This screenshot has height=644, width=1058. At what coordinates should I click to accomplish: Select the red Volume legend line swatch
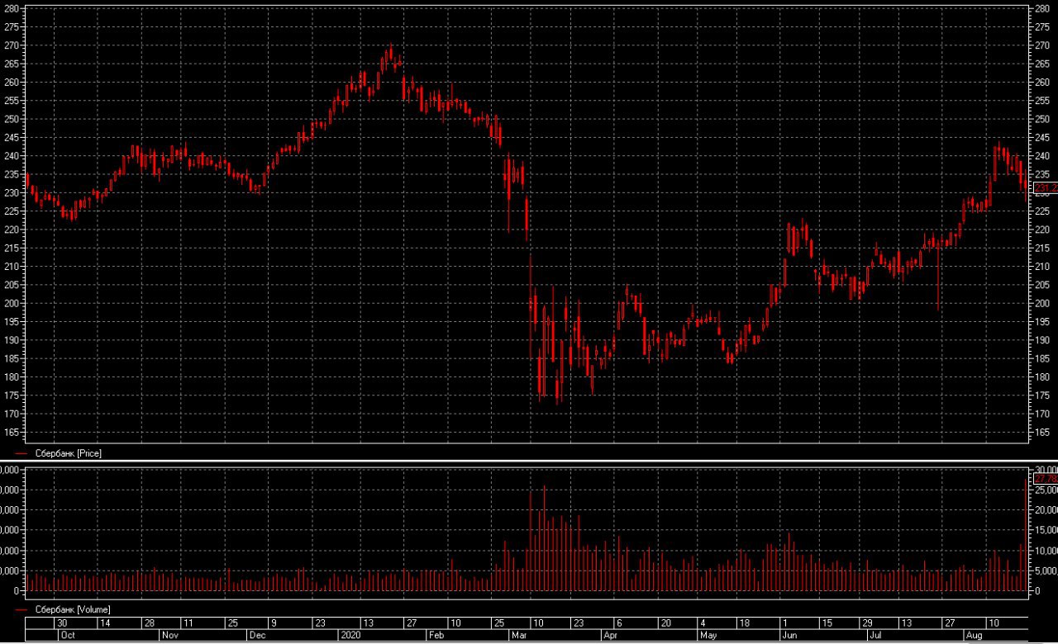click(21, 610)
